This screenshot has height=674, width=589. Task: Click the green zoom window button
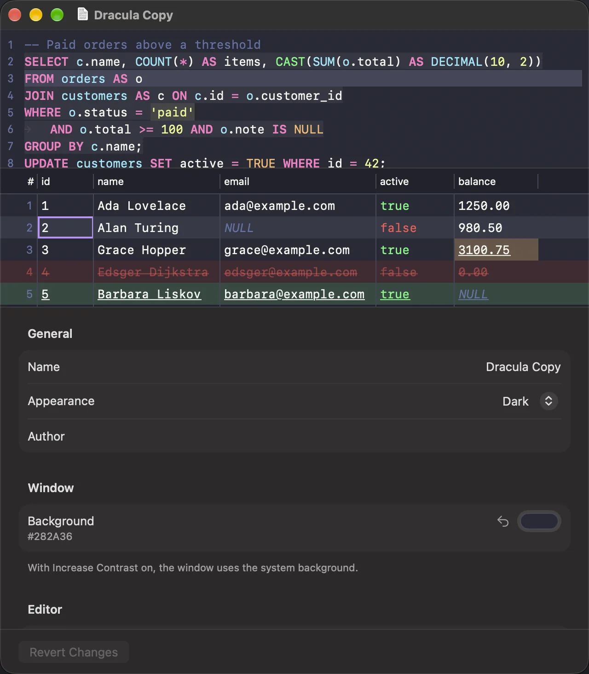[57, 15]
